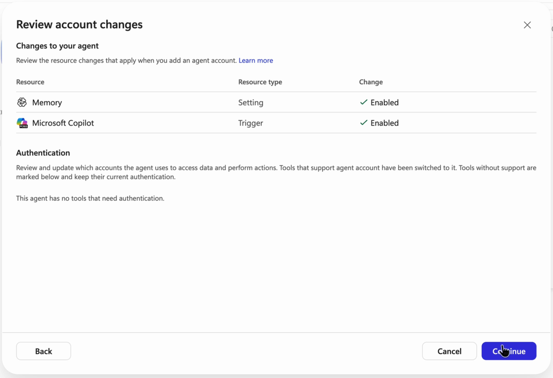Image resolution: width=553 pixels, height=378 pixels.
Task: Click 'This agent has no tools' message
Action: coord(90,198)
